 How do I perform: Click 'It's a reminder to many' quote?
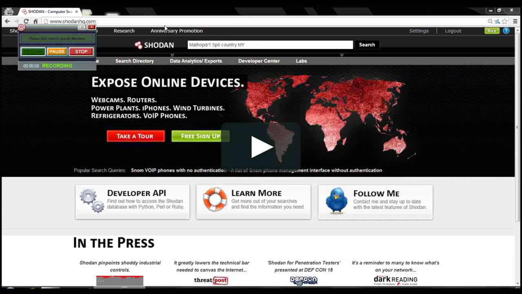[x=396, y=266]
